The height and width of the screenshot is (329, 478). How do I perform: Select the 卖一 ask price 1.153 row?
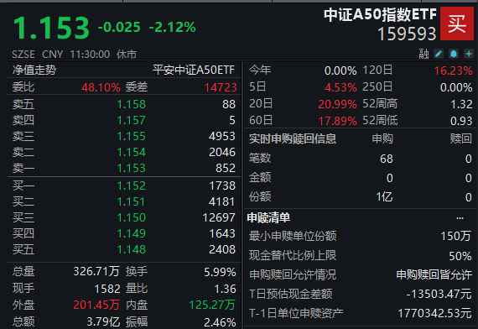pos(124,168)
